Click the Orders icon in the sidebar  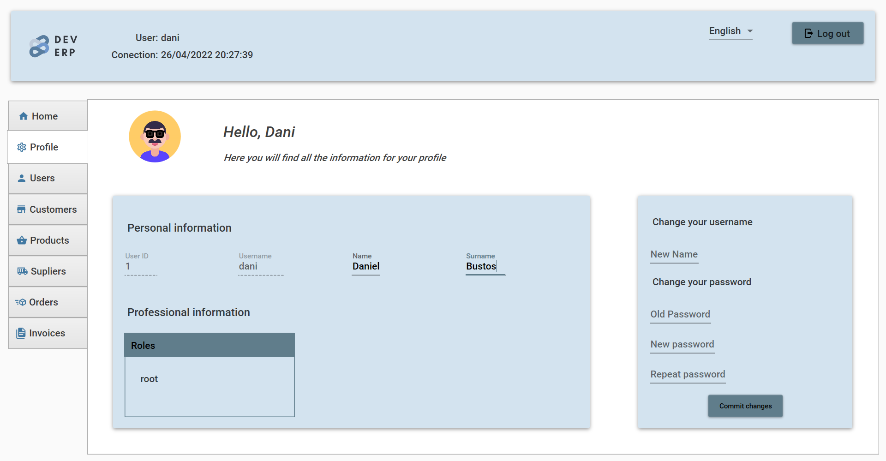(22, 302)
